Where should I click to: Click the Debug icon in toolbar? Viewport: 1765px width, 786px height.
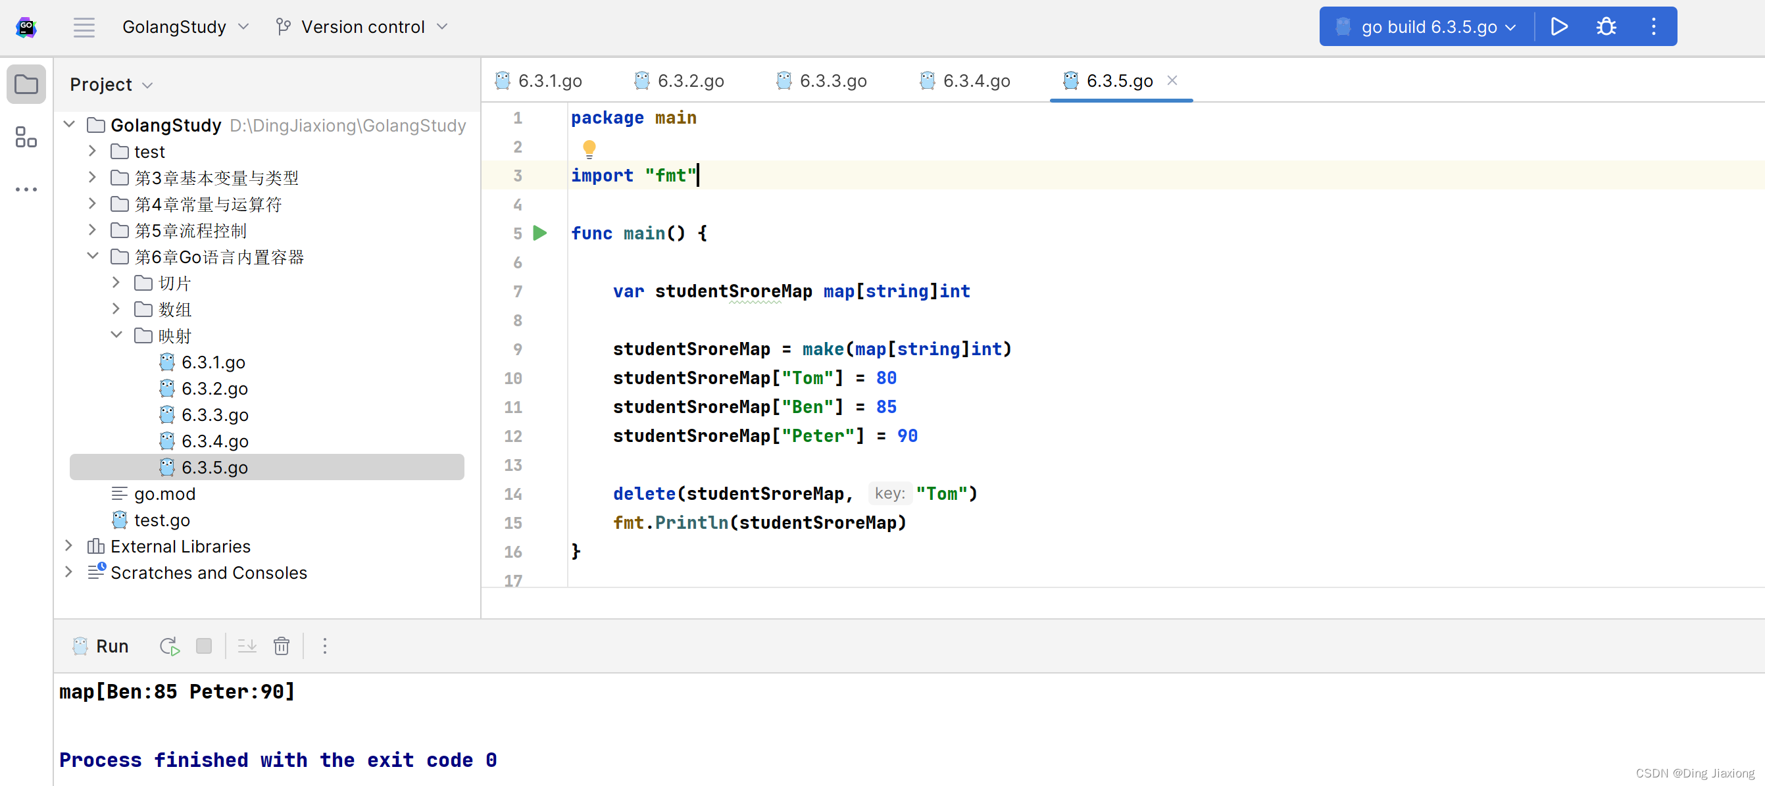(1604, 27)
